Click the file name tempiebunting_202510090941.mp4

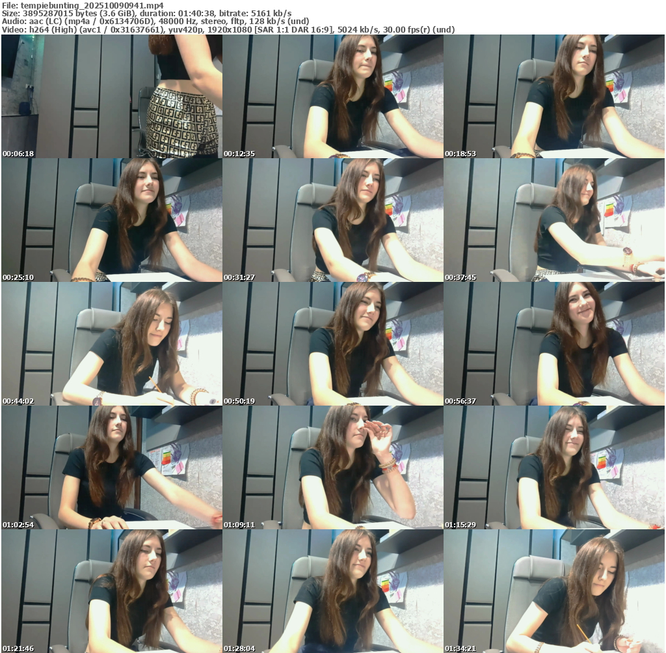pyautogui.click(x=92, y=5)
